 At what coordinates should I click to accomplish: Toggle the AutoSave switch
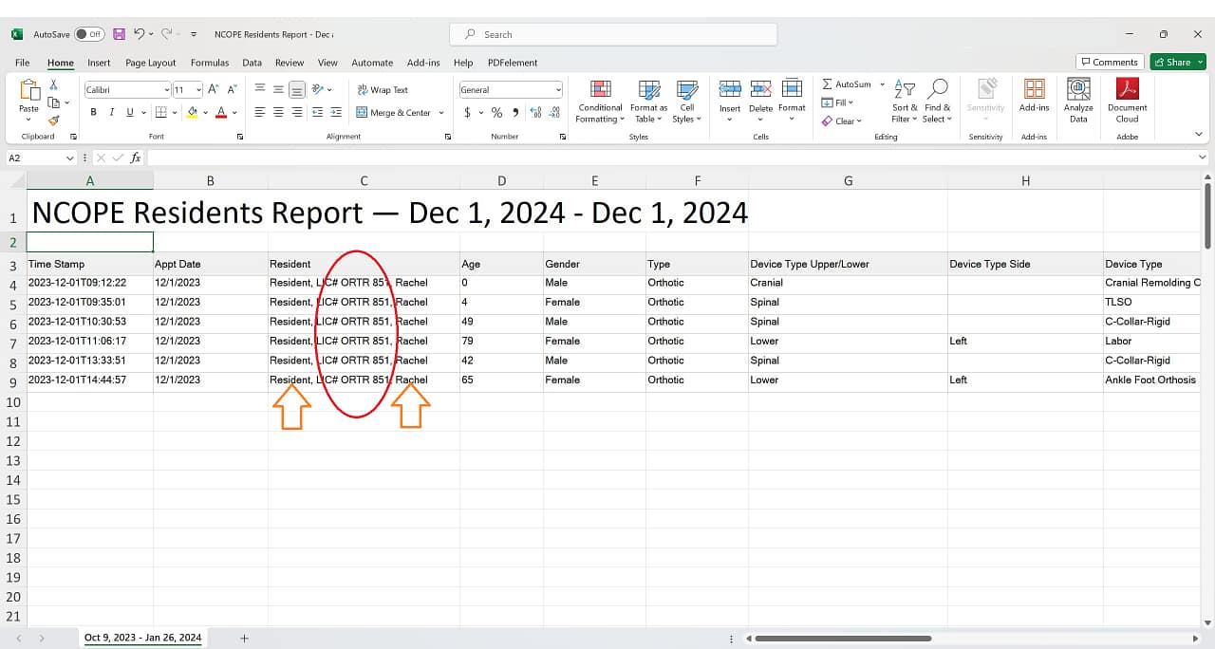click(89, 34)
